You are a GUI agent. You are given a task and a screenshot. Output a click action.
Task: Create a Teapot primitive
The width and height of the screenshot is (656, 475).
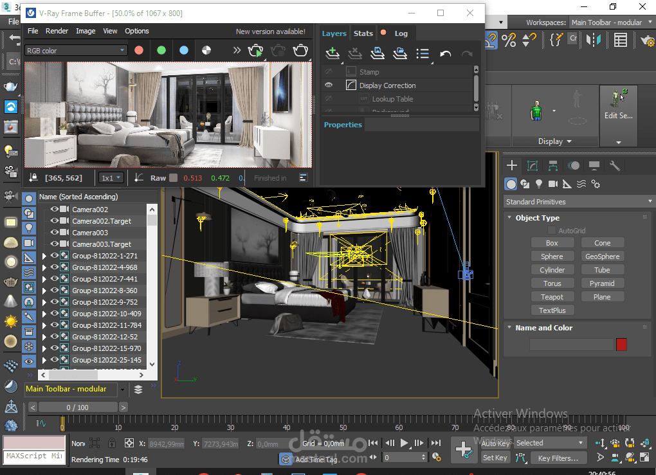(x=552, y=297)
